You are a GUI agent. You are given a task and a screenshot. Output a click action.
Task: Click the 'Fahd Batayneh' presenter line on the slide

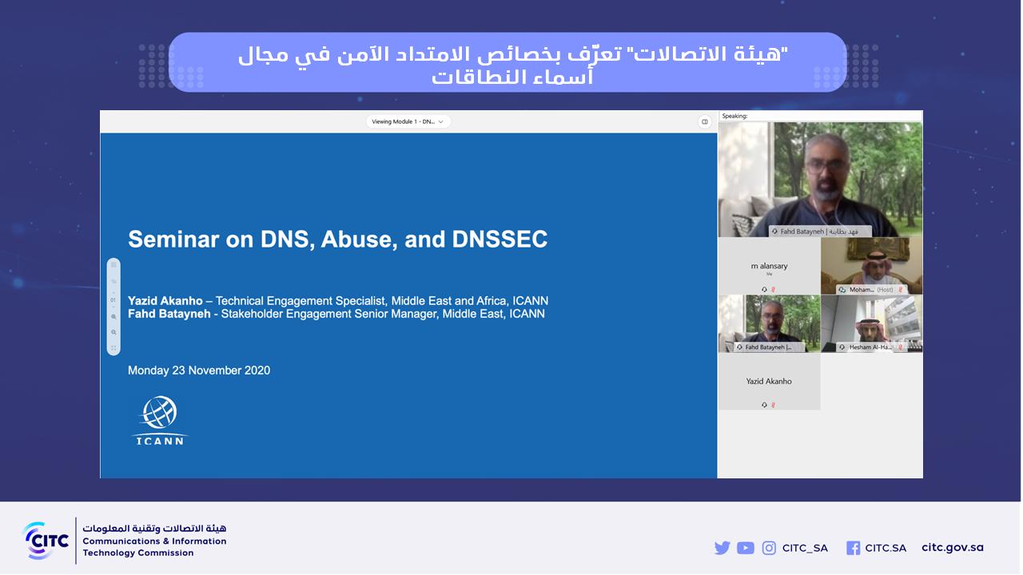point(336,314)
